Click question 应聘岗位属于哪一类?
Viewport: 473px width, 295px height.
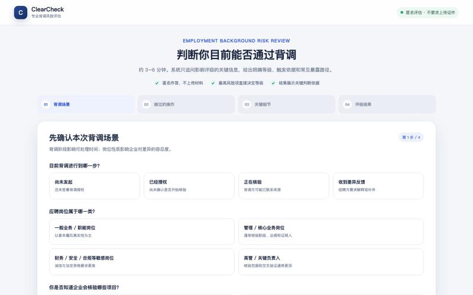(x=72, y=211)
